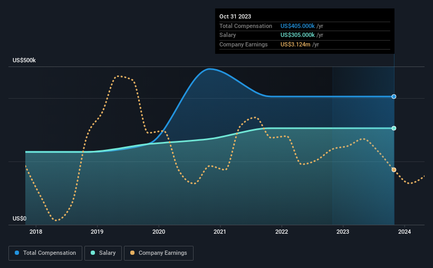433x268 pixels.
Task: Click the orange Company Earnings data point
Action: (394, 170)
